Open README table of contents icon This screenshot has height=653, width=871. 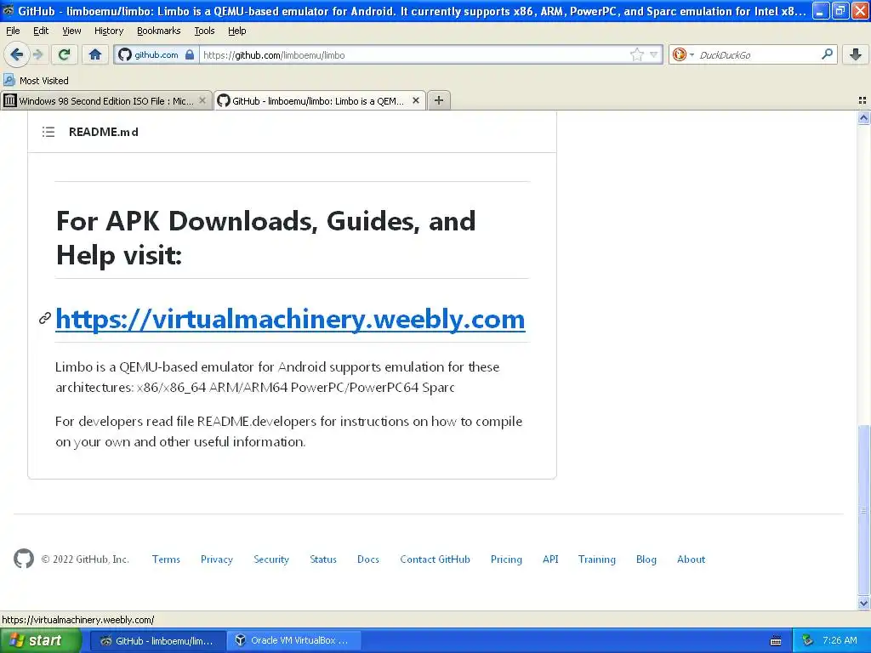coord(48,132)
